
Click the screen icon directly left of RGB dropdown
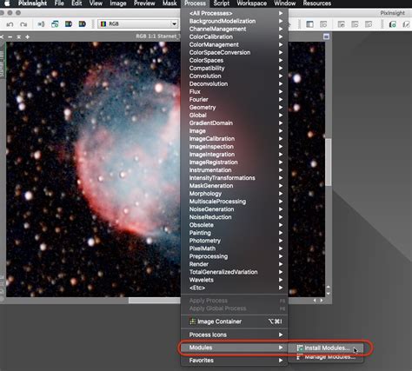pyautogui.click(x=83, y=24)
